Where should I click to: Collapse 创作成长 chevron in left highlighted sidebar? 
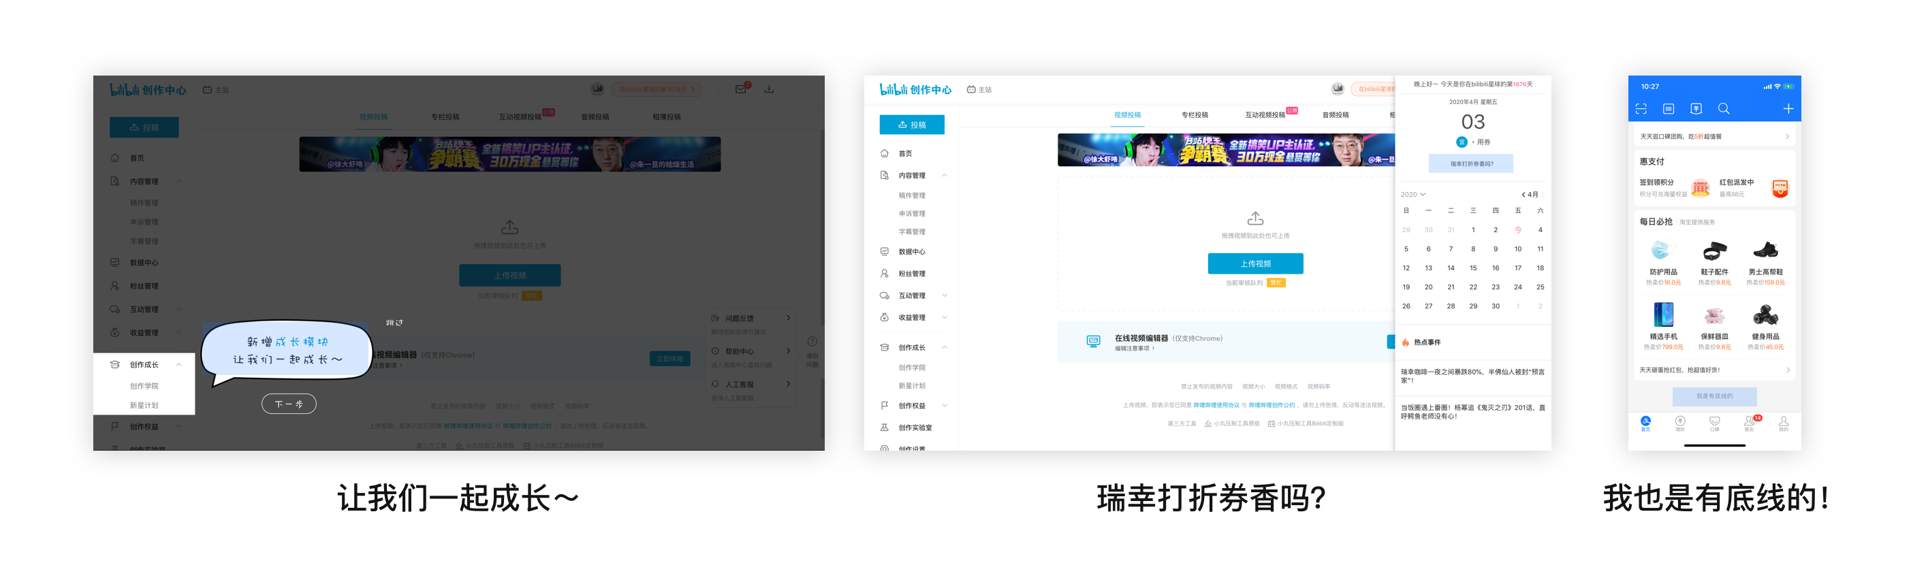(179, 364)
